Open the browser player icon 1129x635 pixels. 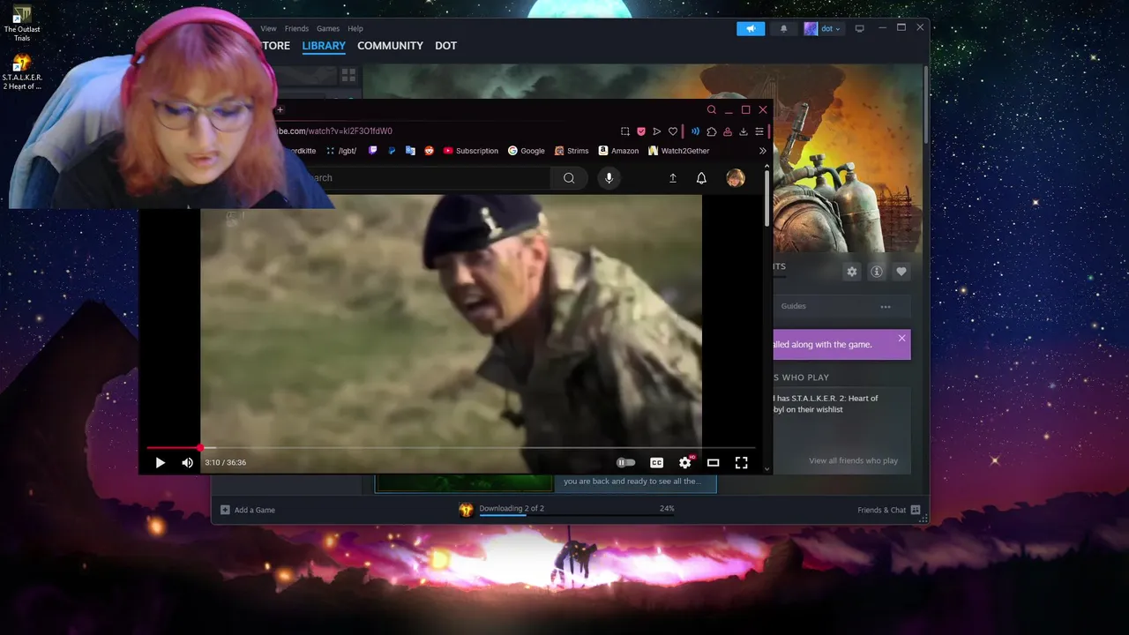656,131
